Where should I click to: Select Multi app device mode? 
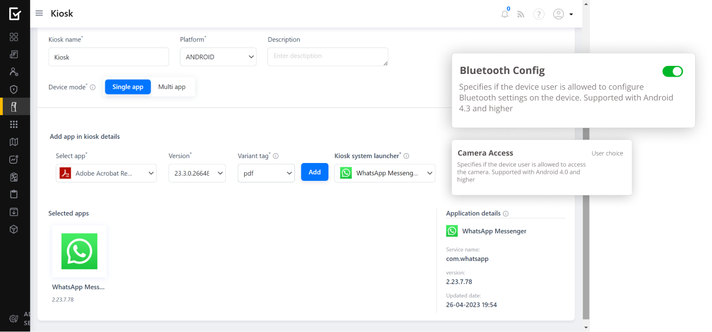tap(172, 87)
